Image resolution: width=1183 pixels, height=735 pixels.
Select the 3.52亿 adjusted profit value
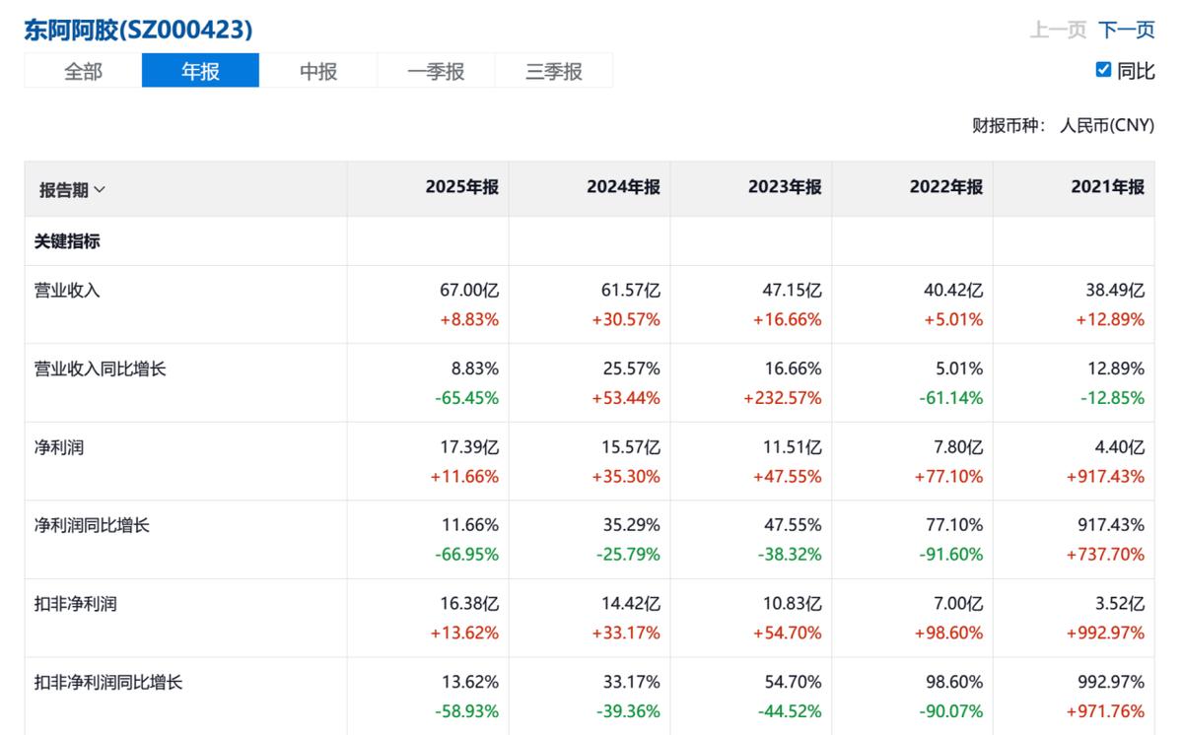coord(1121,604)
